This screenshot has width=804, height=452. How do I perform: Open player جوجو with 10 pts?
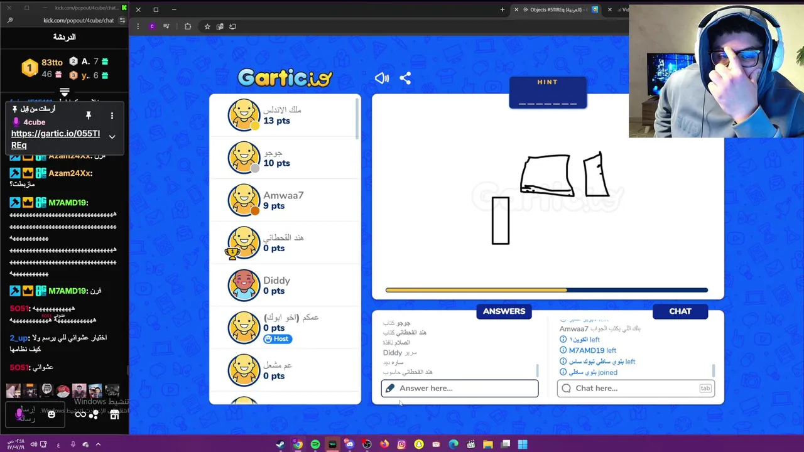[285, 158]
